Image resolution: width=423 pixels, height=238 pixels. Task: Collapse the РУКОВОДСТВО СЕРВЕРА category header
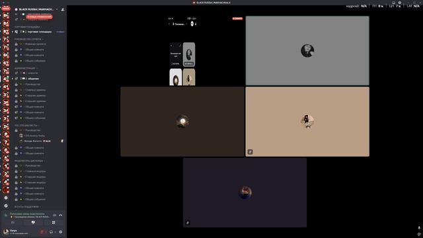coord(28,39)
